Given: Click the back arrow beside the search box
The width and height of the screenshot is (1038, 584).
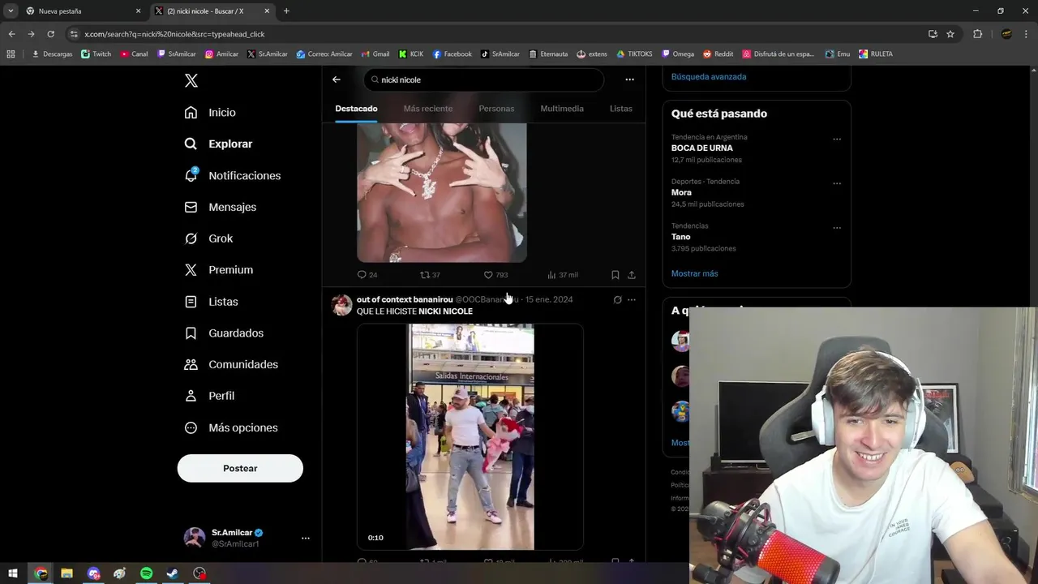Looking at the screenshot, I should pos(337,79).
